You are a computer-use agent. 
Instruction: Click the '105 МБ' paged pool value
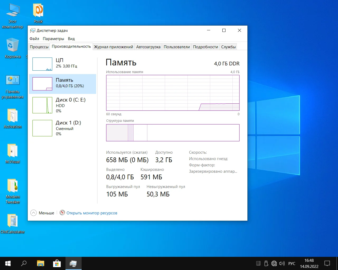point(117,194)
